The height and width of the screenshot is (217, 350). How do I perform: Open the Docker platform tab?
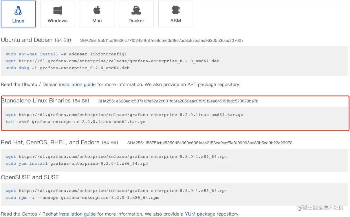[x=136, y=14]
